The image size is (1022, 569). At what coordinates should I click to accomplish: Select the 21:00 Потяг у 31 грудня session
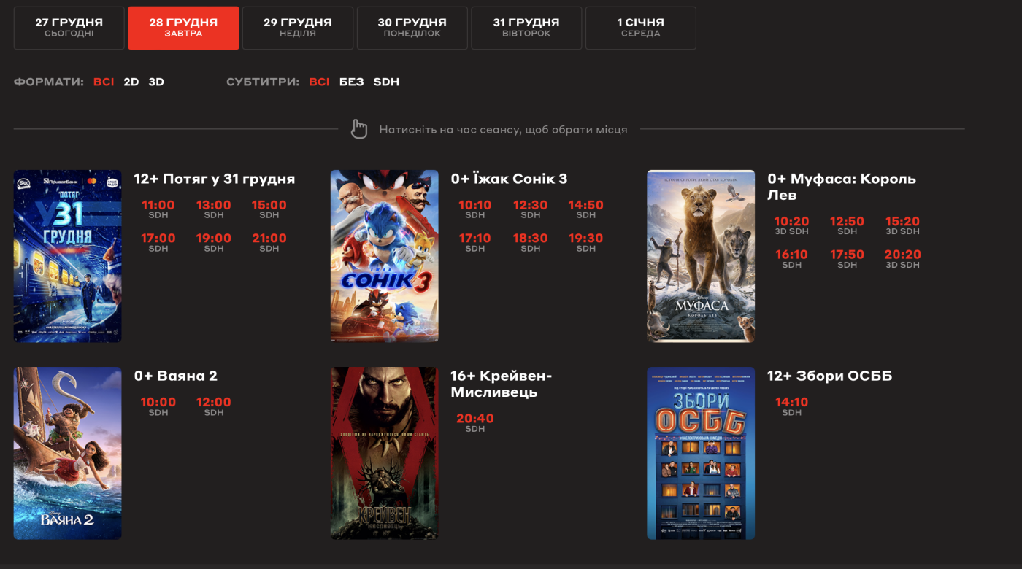pyautogui.click(x=269, y=242)
